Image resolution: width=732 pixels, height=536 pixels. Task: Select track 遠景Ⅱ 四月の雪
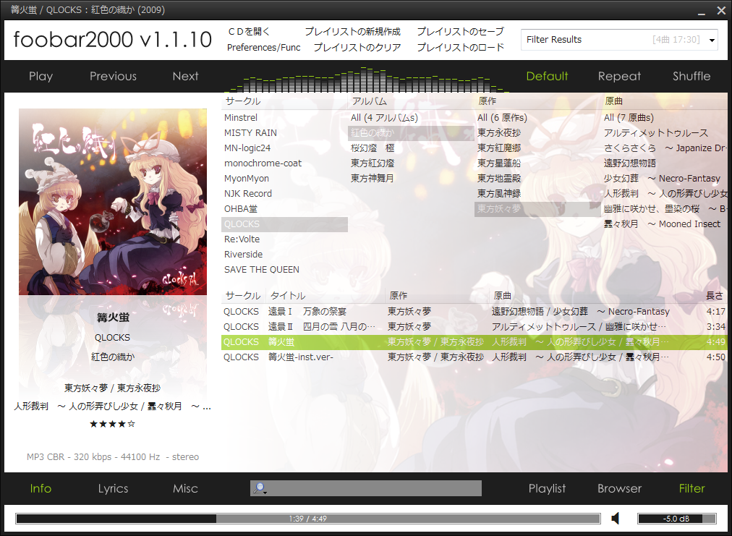click(473, 326)
